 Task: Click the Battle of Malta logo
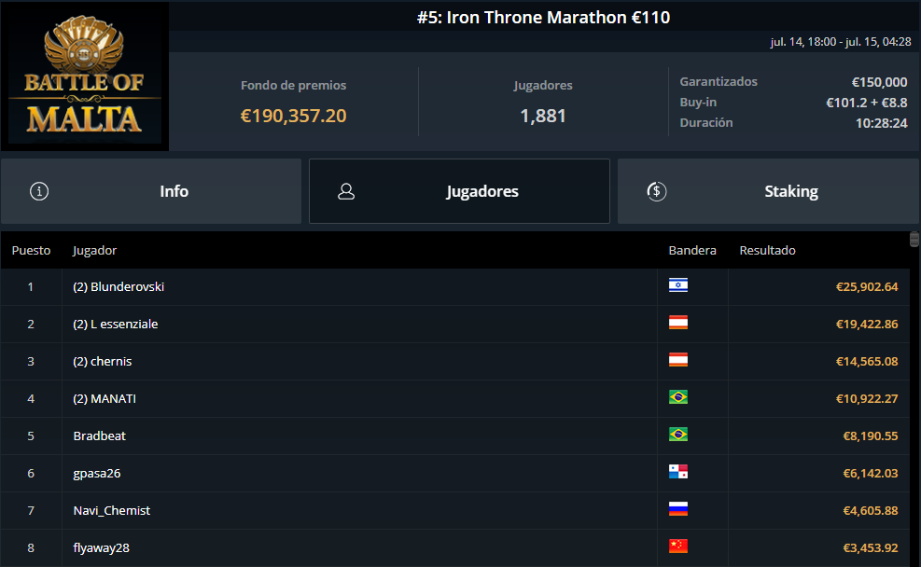coord(85,76)
